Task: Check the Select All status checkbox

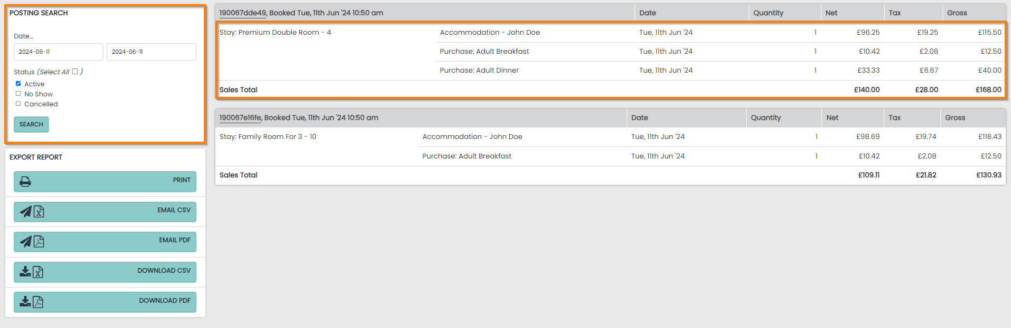Action: 75,72
